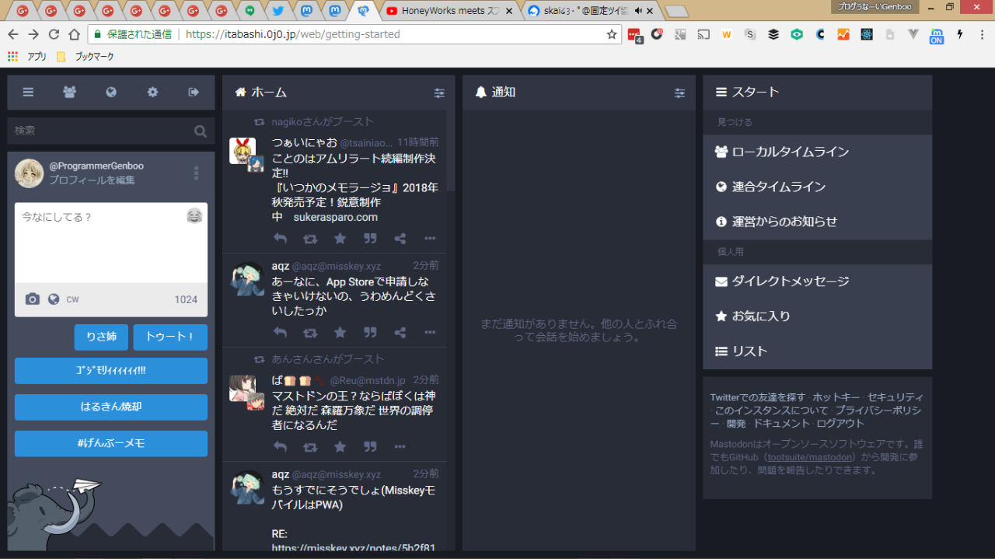Boost the first aqz post
This screenshot has height=559, width=995.
coord(310,332)
